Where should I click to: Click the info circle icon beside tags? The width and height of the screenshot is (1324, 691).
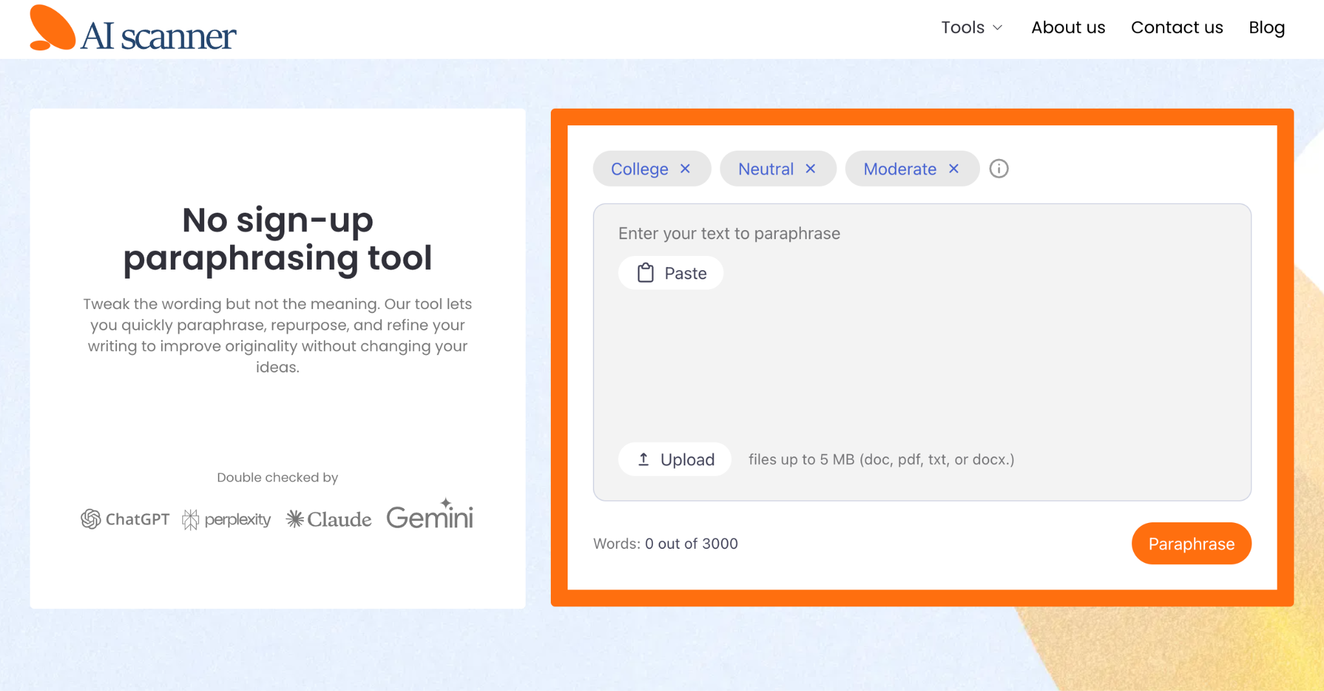coord(999,169)
